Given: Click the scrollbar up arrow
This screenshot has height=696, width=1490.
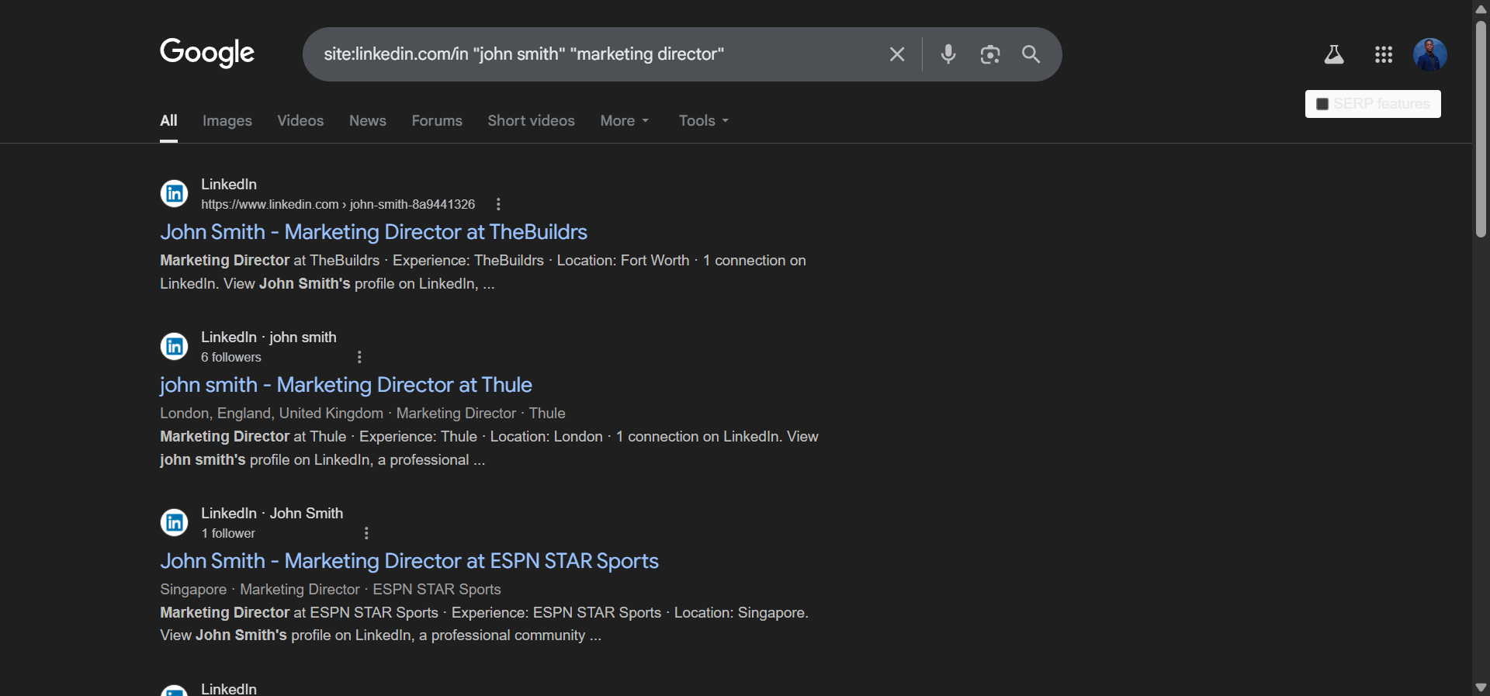Looking at the screenshot, I should click(x=1481, y=9).
